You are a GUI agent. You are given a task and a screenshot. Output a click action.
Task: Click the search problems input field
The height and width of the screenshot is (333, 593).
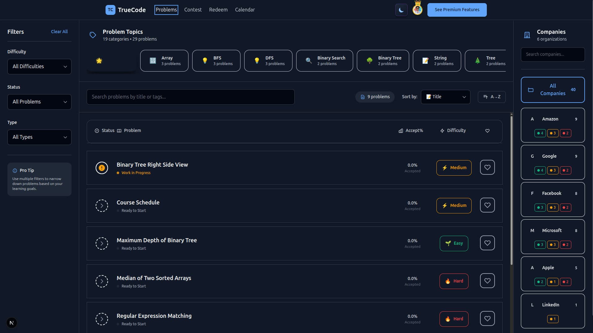point(190,97)
